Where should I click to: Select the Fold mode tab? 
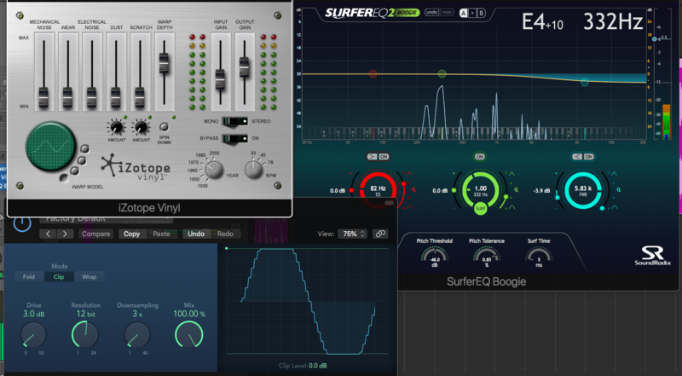(x=29, y=277)
